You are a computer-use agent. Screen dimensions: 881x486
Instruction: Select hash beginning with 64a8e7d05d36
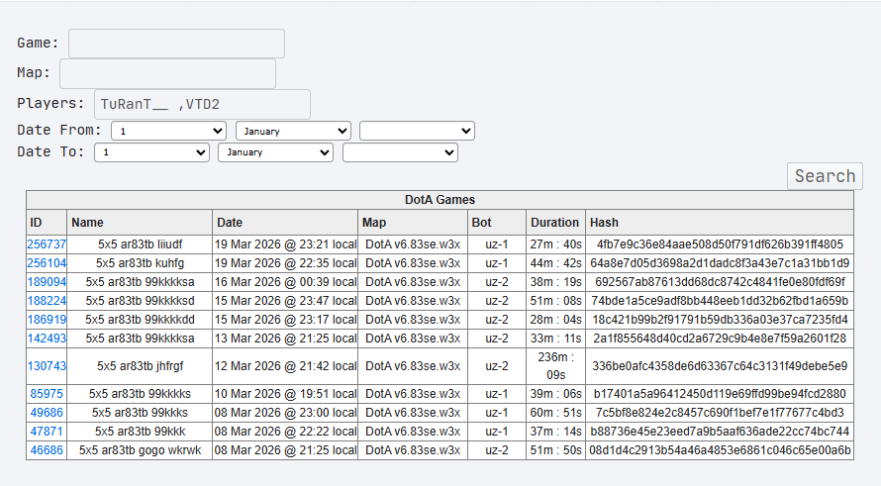click(x=720, y=263)
